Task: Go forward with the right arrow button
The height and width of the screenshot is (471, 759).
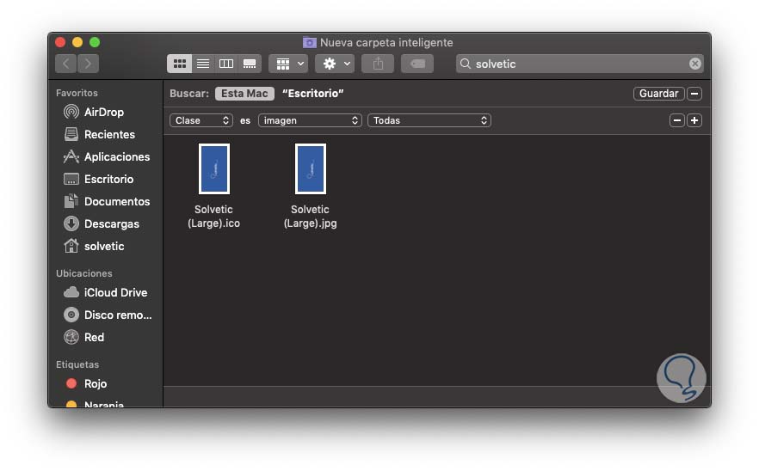Action: pyautogui.click(x=88, y=64)
